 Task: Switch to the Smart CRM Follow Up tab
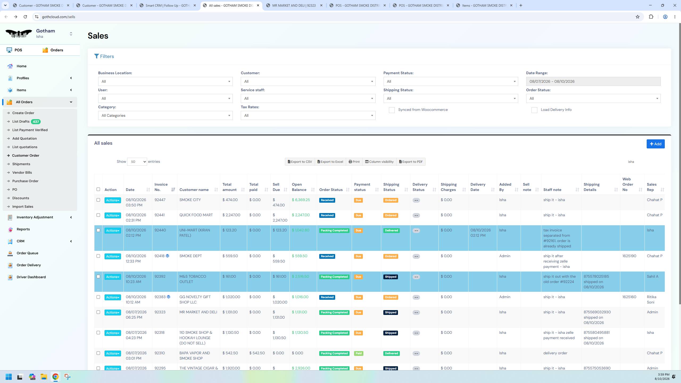pos(168,5)
